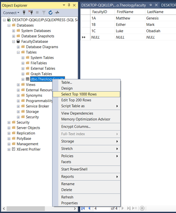176x213 pixels.
Task: Close the TheologyFaculty document tab
Action: click(156, 5)
